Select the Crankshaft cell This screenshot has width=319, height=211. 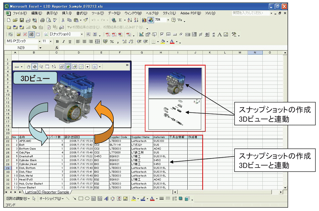point(34,156)
